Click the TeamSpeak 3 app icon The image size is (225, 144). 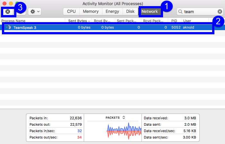[x=8, y=28]
